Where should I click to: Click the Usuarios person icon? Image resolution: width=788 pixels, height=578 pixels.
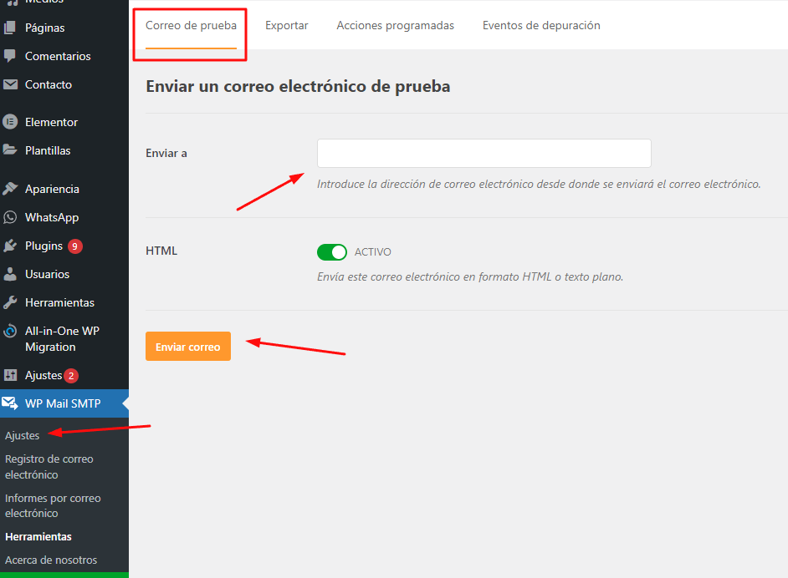pos(10,274)
